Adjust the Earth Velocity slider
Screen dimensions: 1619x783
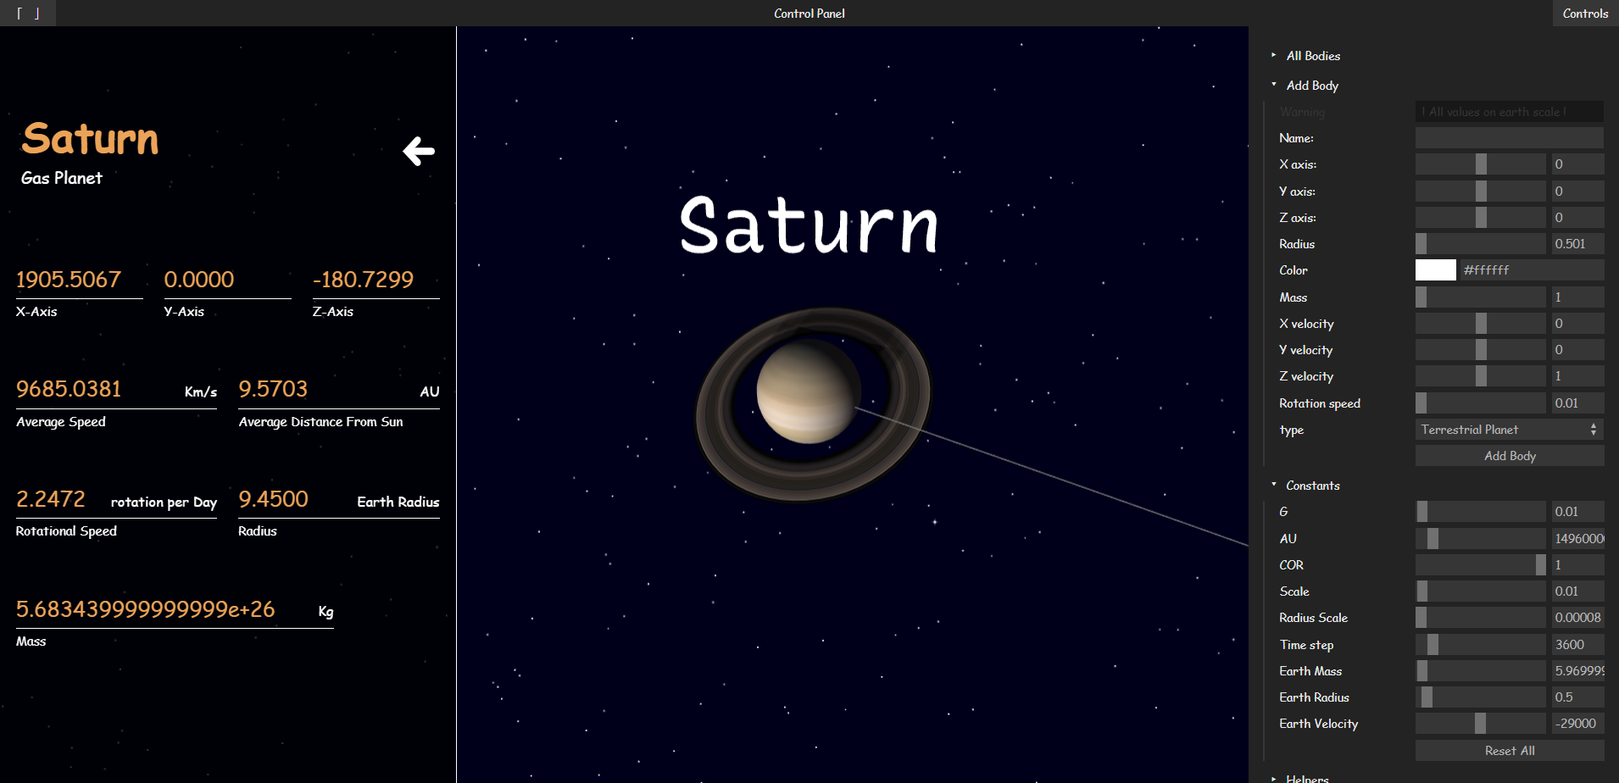1481,724
